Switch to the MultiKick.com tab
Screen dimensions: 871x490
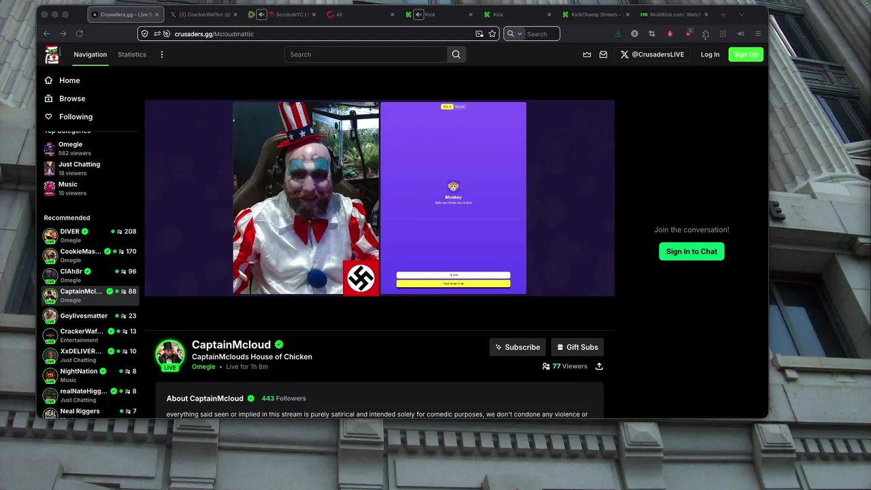(674, 14)
